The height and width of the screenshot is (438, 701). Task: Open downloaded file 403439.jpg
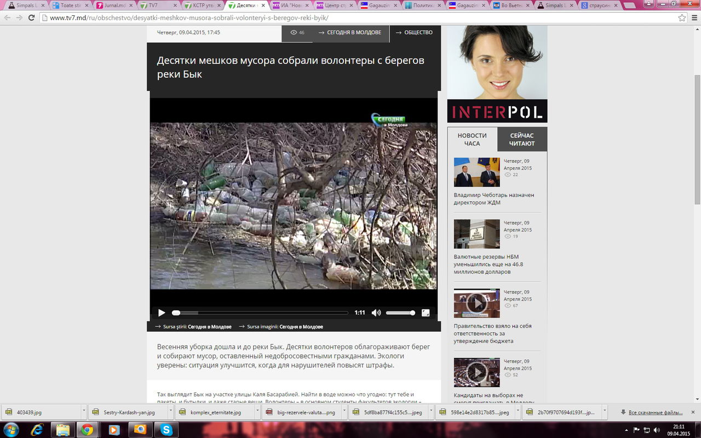[42, 412]
